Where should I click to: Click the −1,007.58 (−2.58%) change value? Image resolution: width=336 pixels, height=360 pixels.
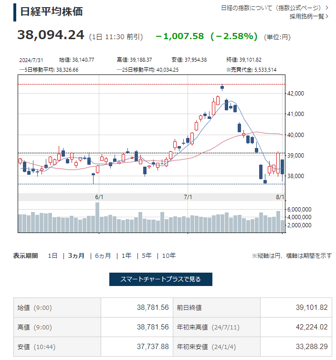[207, 36]
